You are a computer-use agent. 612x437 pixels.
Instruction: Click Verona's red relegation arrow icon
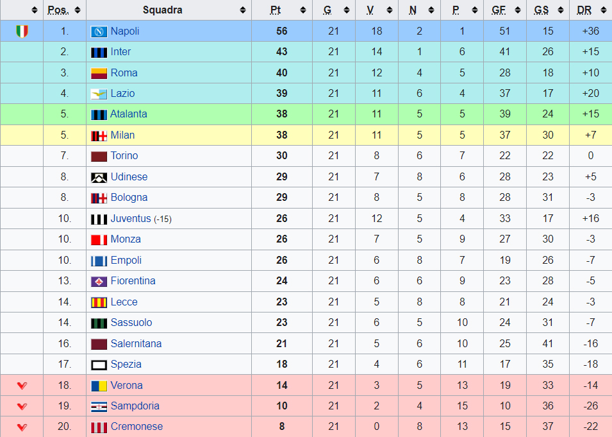tap(22, 386)
